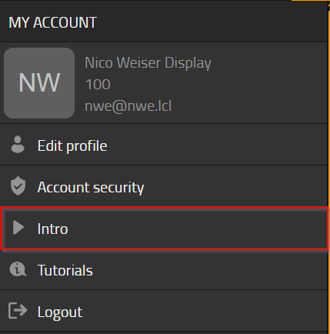
Task: Choose Logout from the account menu
Action: [164, 311]
